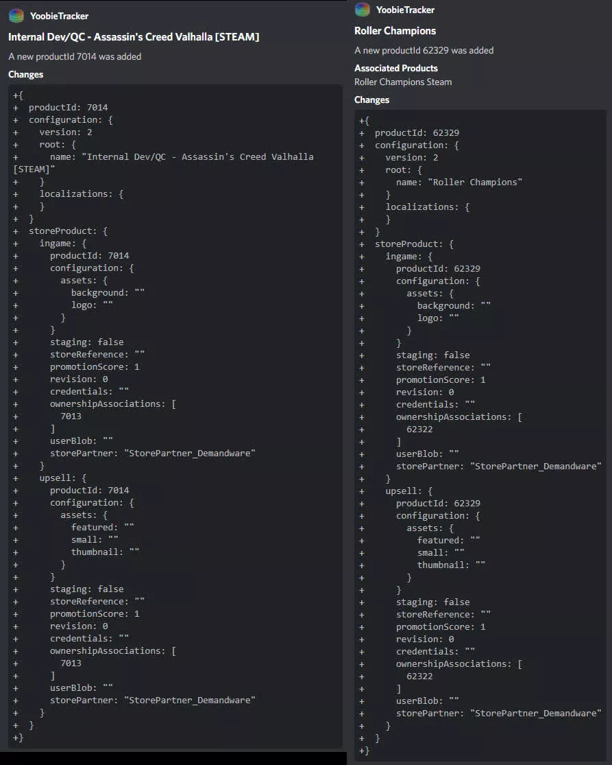Click the Associated Products heading
This screenshot has width=612, height=765.
(396, 69)
